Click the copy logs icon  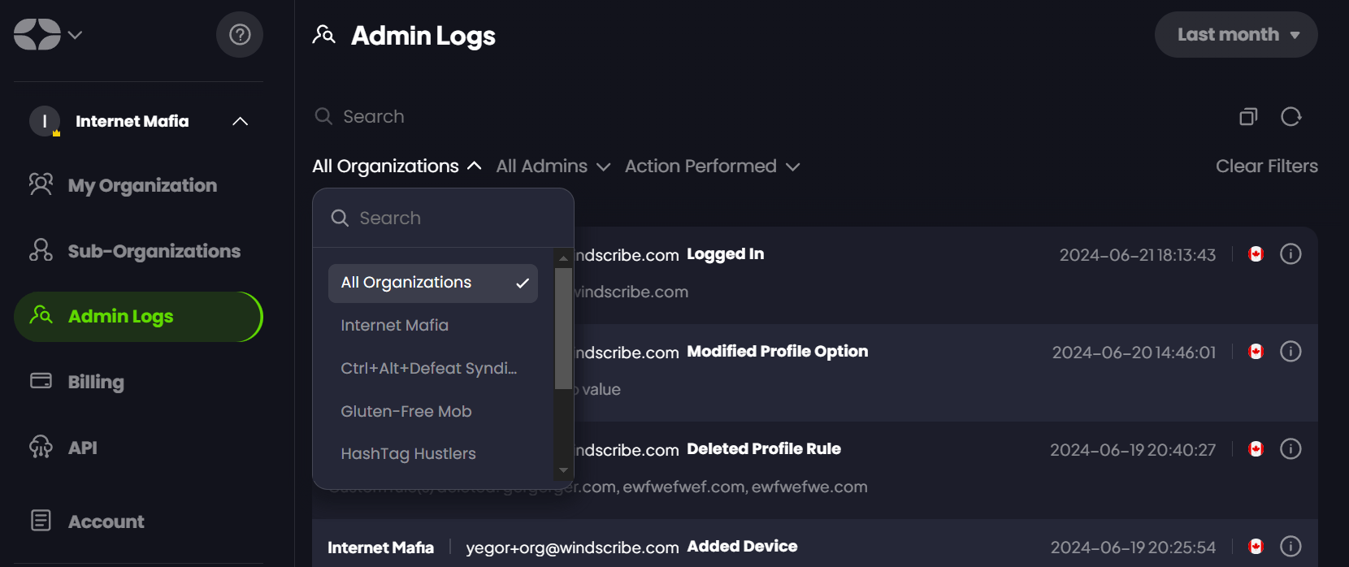pyautogui.click(x=1248, y=117)
